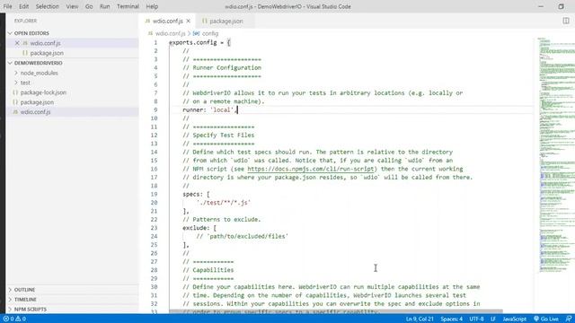Change language mode from JavaScript

(514, 319)
